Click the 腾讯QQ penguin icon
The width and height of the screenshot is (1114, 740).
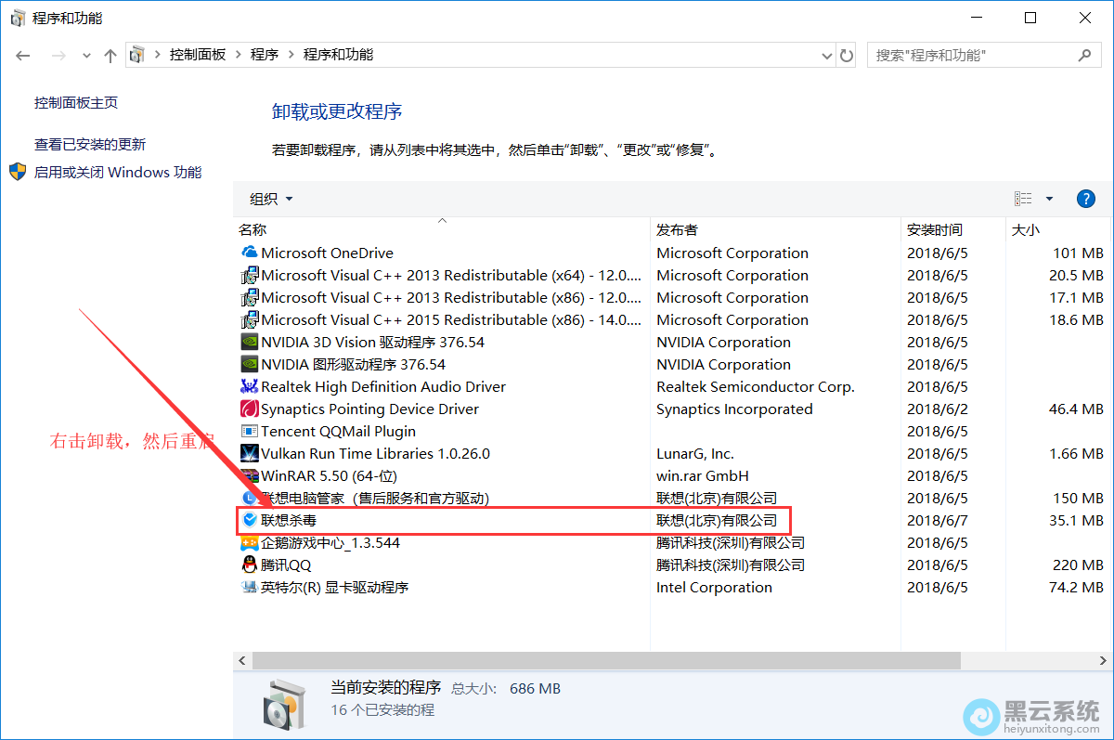point(249,565)
